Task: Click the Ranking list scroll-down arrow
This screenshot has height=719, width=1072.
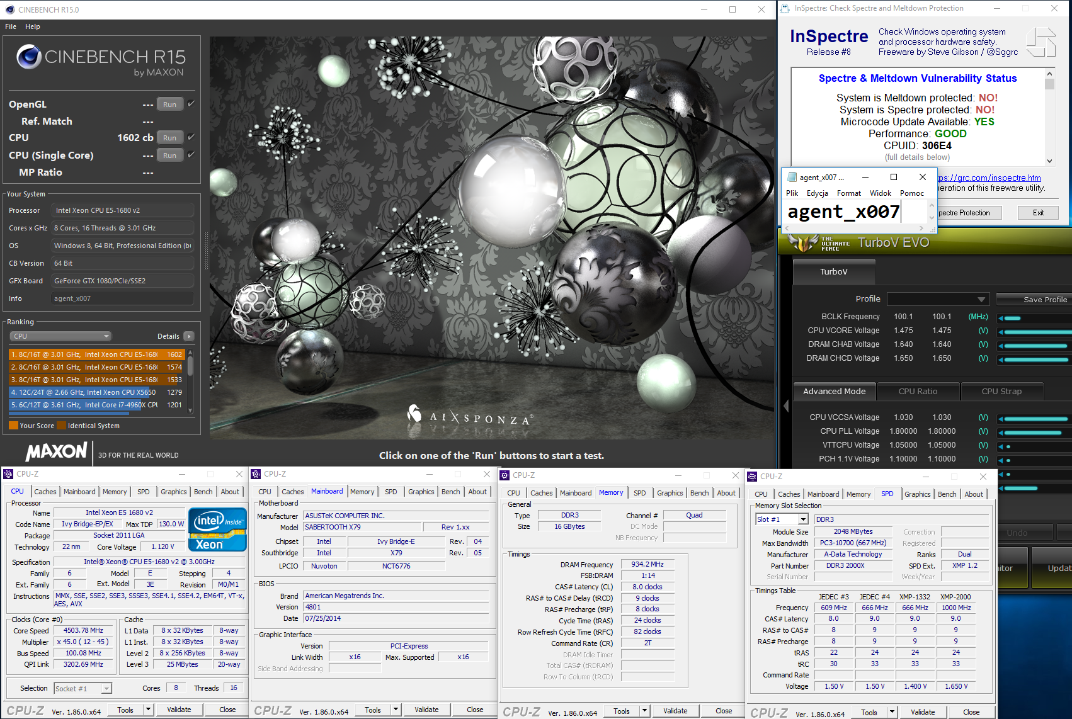Action: 190,410
